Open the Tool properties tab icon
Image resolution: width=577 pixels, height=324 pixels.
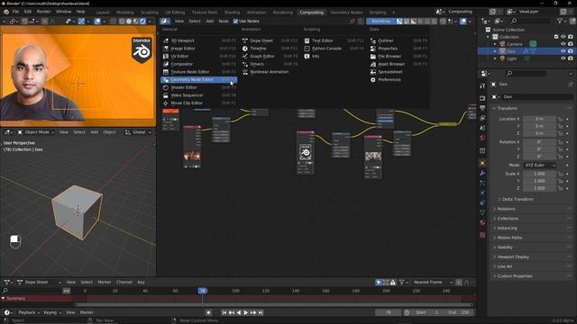point(482,85)
